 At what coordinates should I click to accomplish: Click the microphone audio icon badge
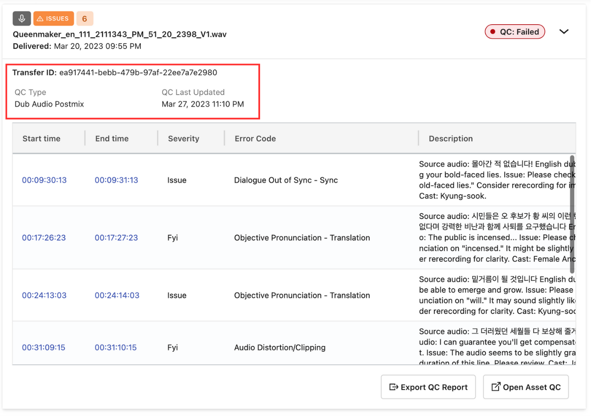(x=22, y=19)
